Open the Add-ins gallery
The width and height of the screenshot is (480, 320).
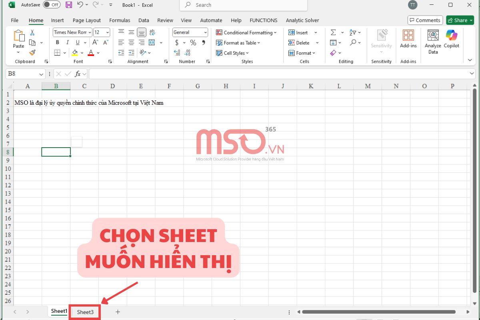(408, 39)
